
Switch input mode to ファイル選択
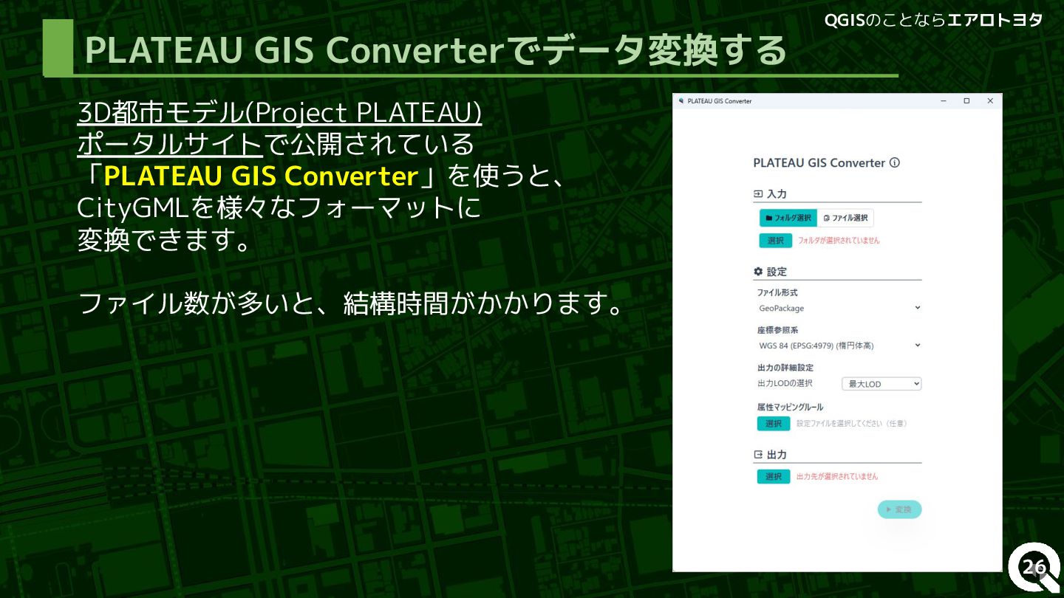coord(846,218)
